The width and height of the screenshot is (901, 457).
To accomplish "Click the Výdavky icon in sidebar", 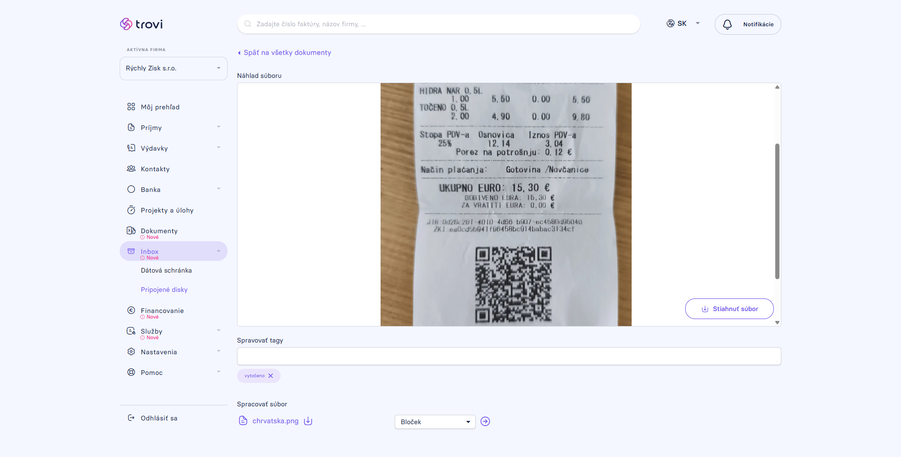I will [131, 148].
